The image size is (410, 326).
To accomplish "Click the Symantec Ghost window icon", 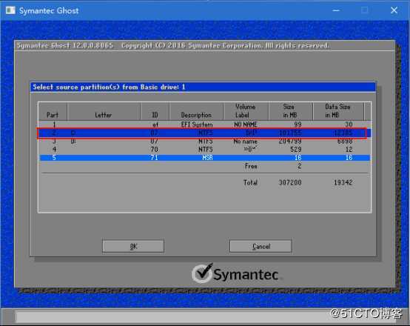I will point(10,10).
